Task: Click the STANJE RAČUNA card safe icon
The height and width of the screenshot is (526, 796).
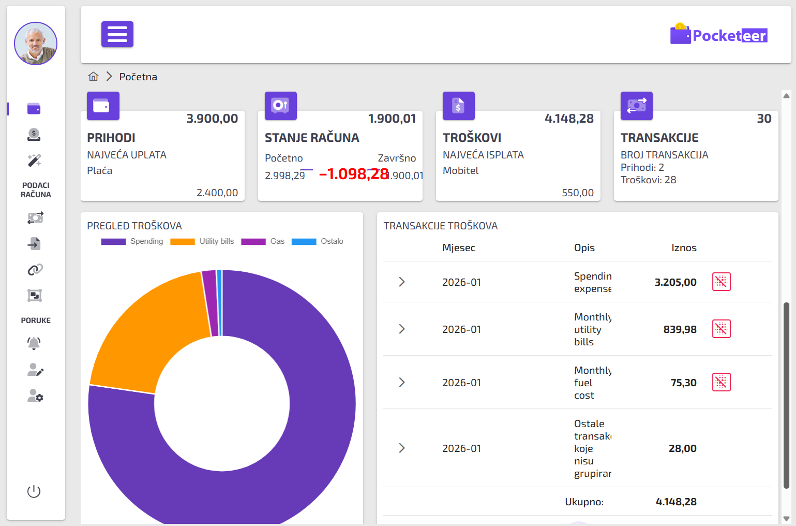Action: point(281,106)
